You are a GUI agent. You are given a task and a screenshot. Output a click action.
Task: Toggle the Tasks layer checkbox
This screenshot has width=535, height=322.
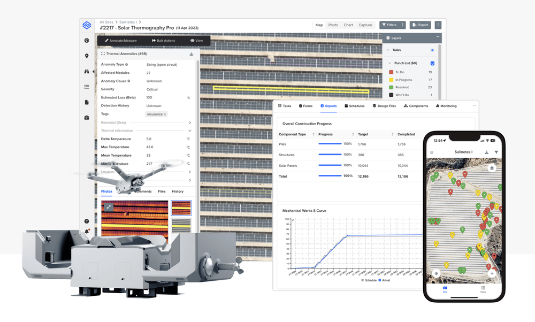coord(432,50)
